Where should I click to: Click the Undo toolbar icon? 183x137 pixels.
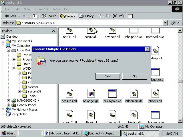point(122,16)
